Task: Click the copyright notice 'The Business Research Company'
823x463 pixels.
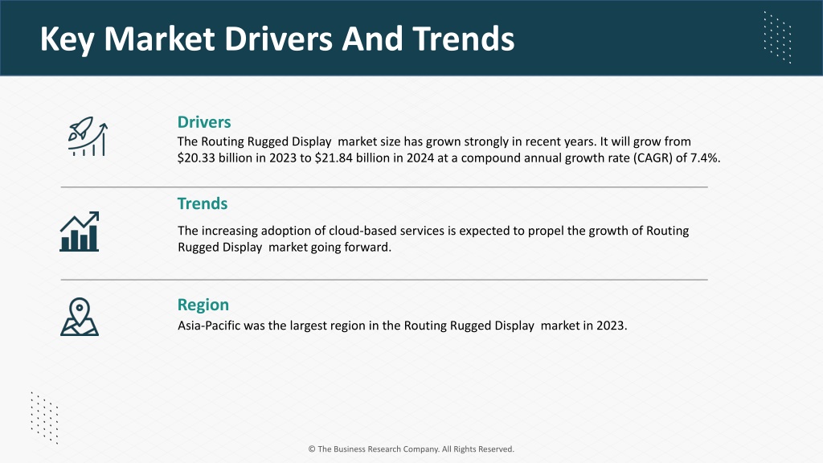Action: click(411, 449)
